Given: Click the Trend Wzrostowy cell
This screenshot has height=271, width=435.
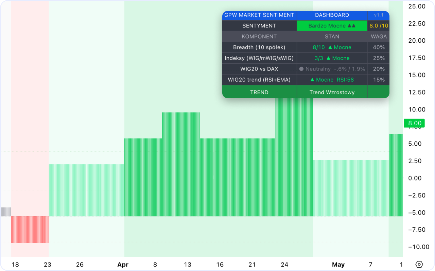Looking at the screenshot, I should (332, 92).
